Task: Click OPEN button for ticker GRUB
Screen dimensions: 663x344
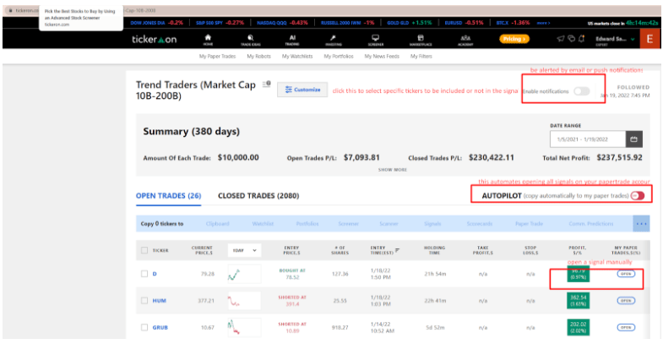Action: point(626,327)
